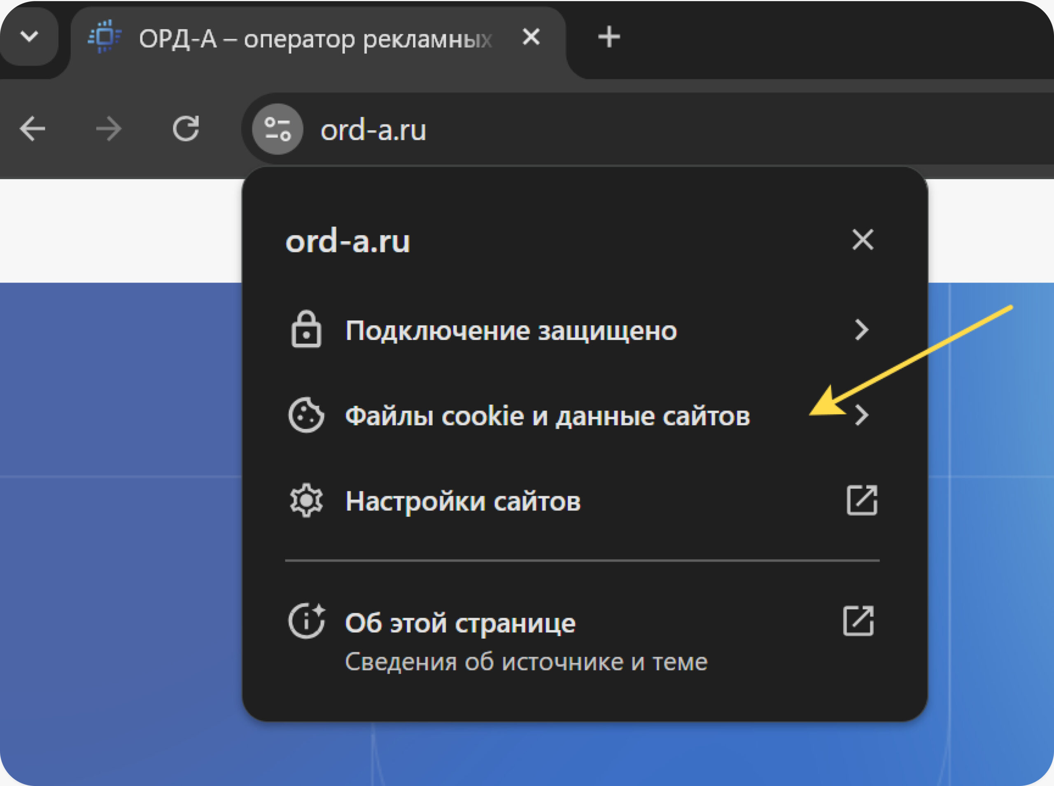This screenshot has width=1054, height=786.
Task: Click the cookie icon in the popup
Action: [306, 415]
